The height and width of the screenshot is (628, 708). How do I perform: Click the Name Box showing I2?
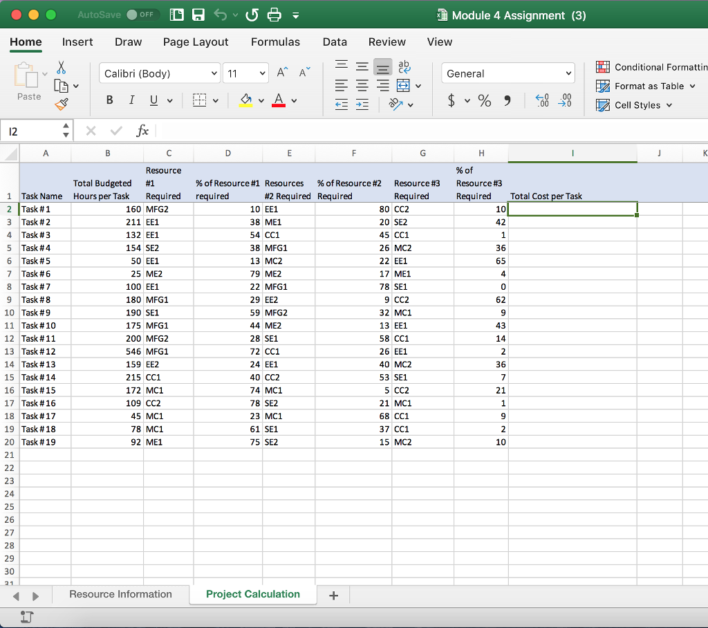click(x=31, y=131)
